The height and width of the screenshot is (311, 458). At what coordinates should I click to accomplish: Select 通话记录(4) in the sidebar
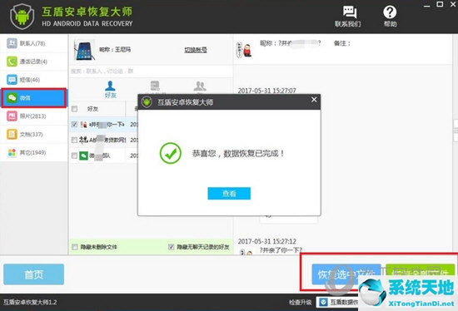click(x=33, y=62)
